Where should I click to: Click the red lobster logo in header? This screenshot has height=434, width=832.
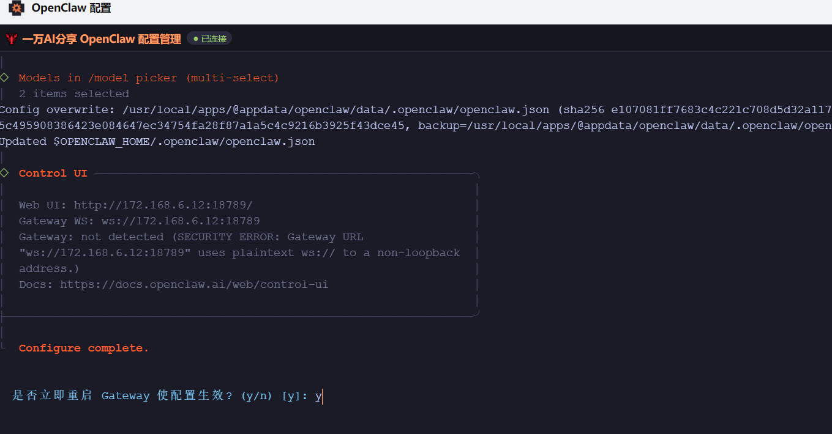pos(11,39)
